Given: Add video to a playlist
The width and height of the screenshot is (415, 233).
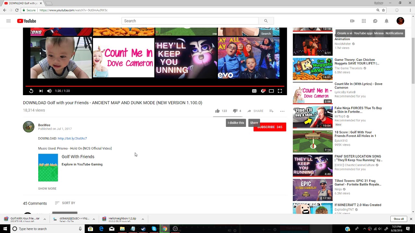Looking at the screenshot, I should pos(271,111).
